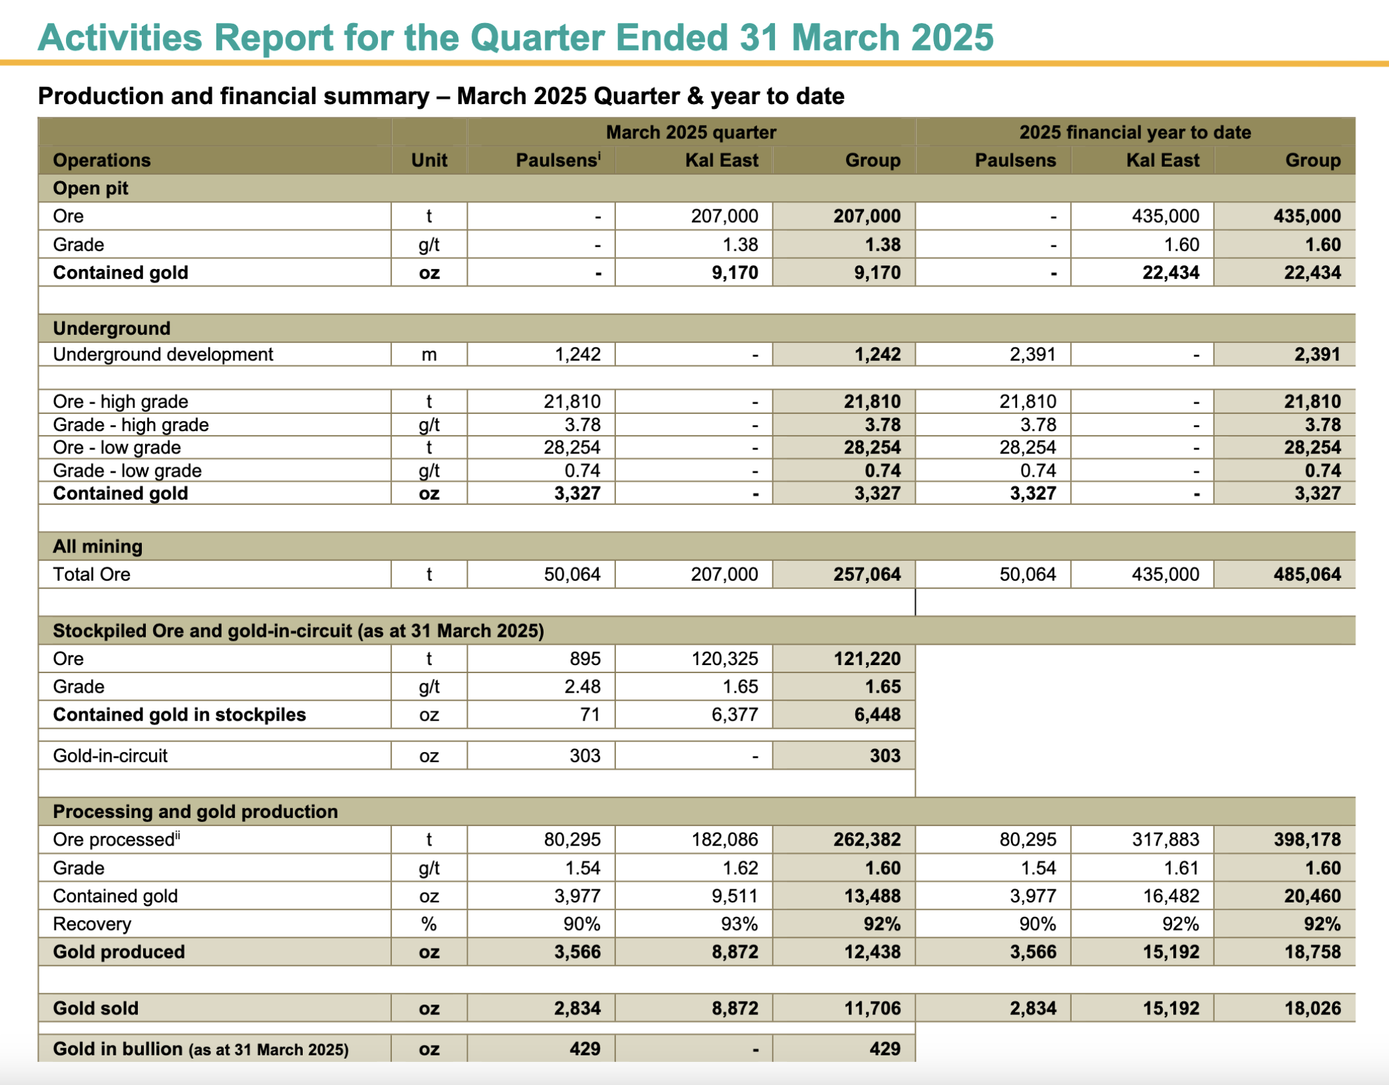Select the 'Operations' column header
This screenshot has width=1389, height=1085.
[102, 160]
